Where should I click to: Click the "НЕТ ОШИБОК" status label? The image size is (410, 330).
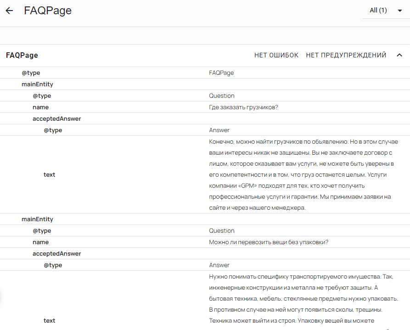(276, 55)
